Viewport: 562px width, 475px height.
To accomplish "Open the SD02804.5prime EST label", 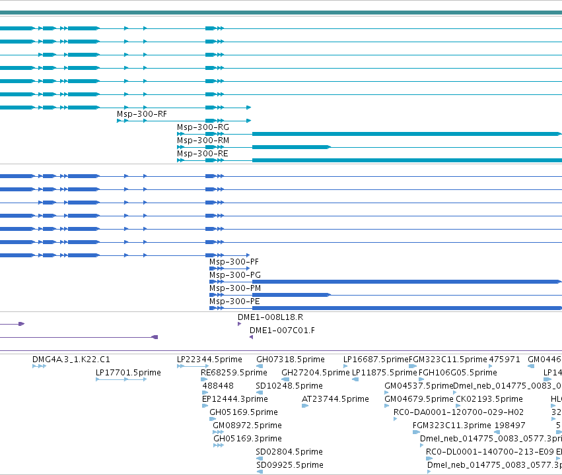I will pyautogui.click(x=289, y=453).
